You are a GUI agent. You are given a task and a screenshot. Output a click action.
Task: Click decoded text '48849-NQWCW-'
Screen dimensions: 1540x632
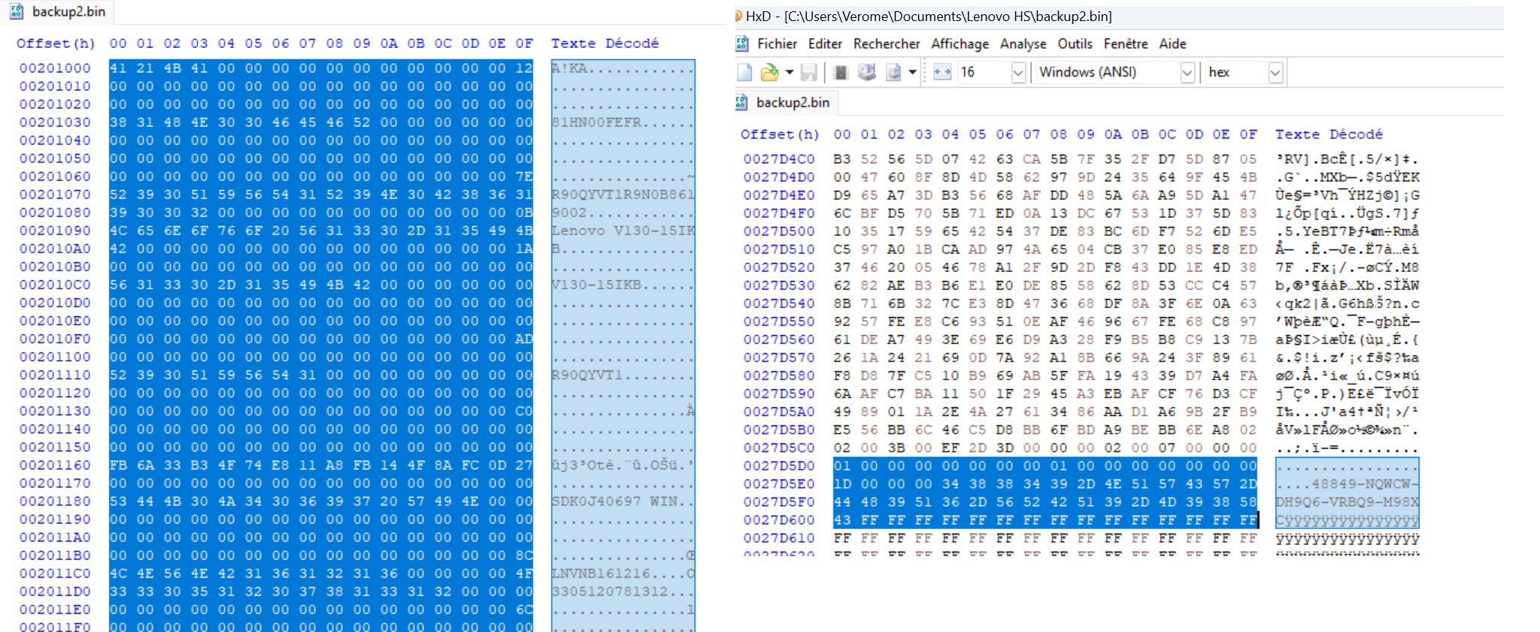(x=1366, y=484)
